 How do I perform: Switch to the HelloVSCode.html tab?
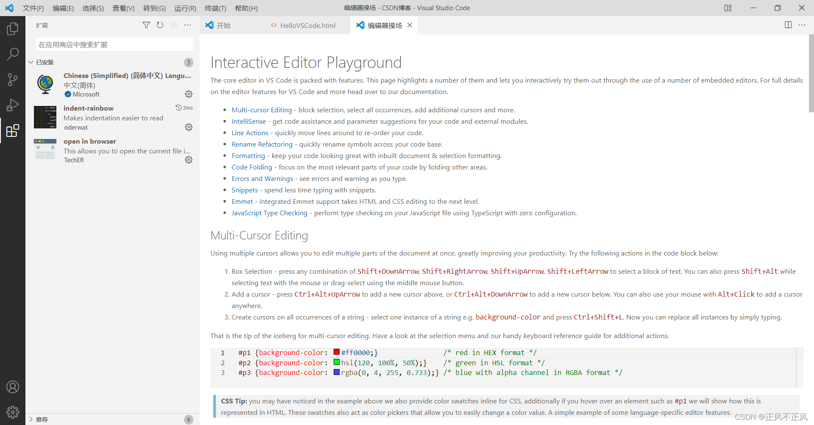[x=307, y=25]
